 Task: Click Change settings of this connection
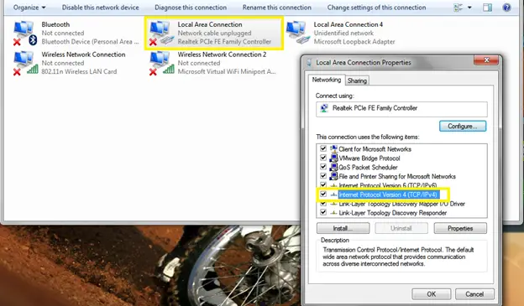point(376,8)
